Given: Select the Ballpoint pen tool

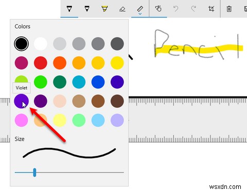Looking at the screenshot, I should pos(69,9).
